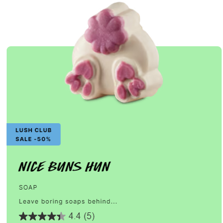Click the pink flower tail on the soap

pos(106,32)
